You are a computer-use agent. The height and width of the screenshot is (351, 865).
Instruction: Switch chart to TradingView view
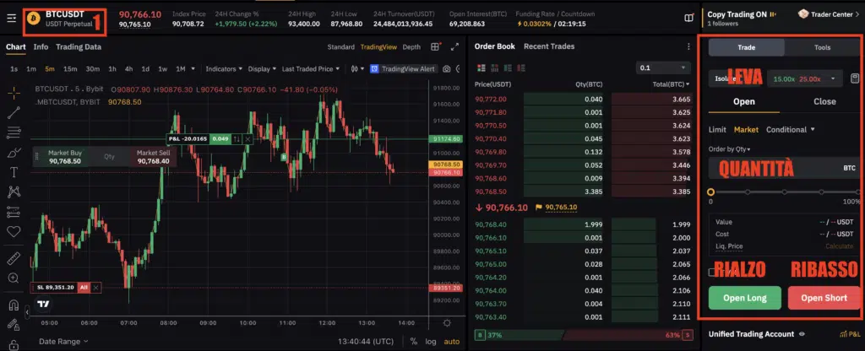point(378,47)
